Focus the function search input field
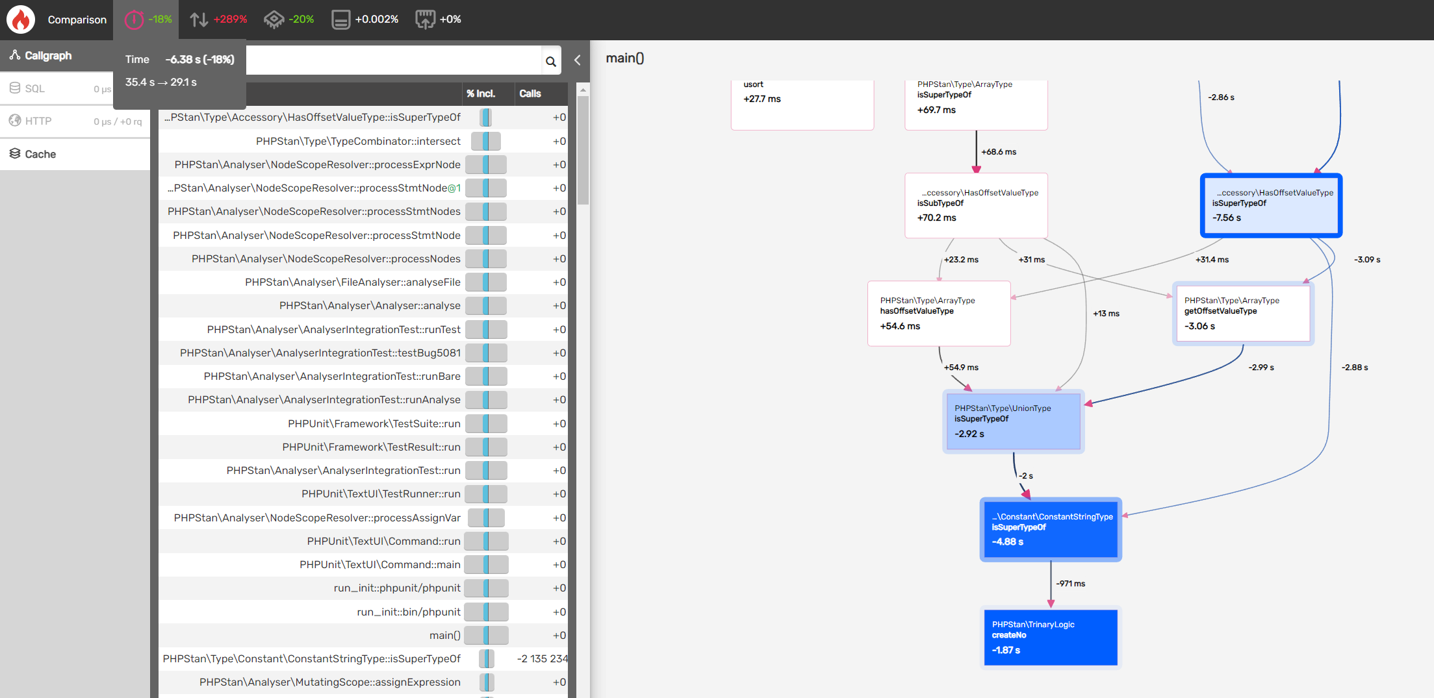The height and width of the screenshot is (698, 1434). click(x=394, y=60)
